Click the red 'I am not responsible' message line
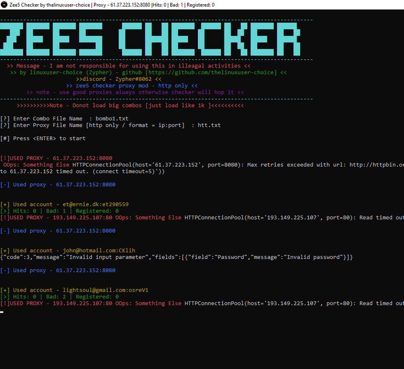This screenshot has height=369, width=404. pyautogui.click(x=129, y=66)
